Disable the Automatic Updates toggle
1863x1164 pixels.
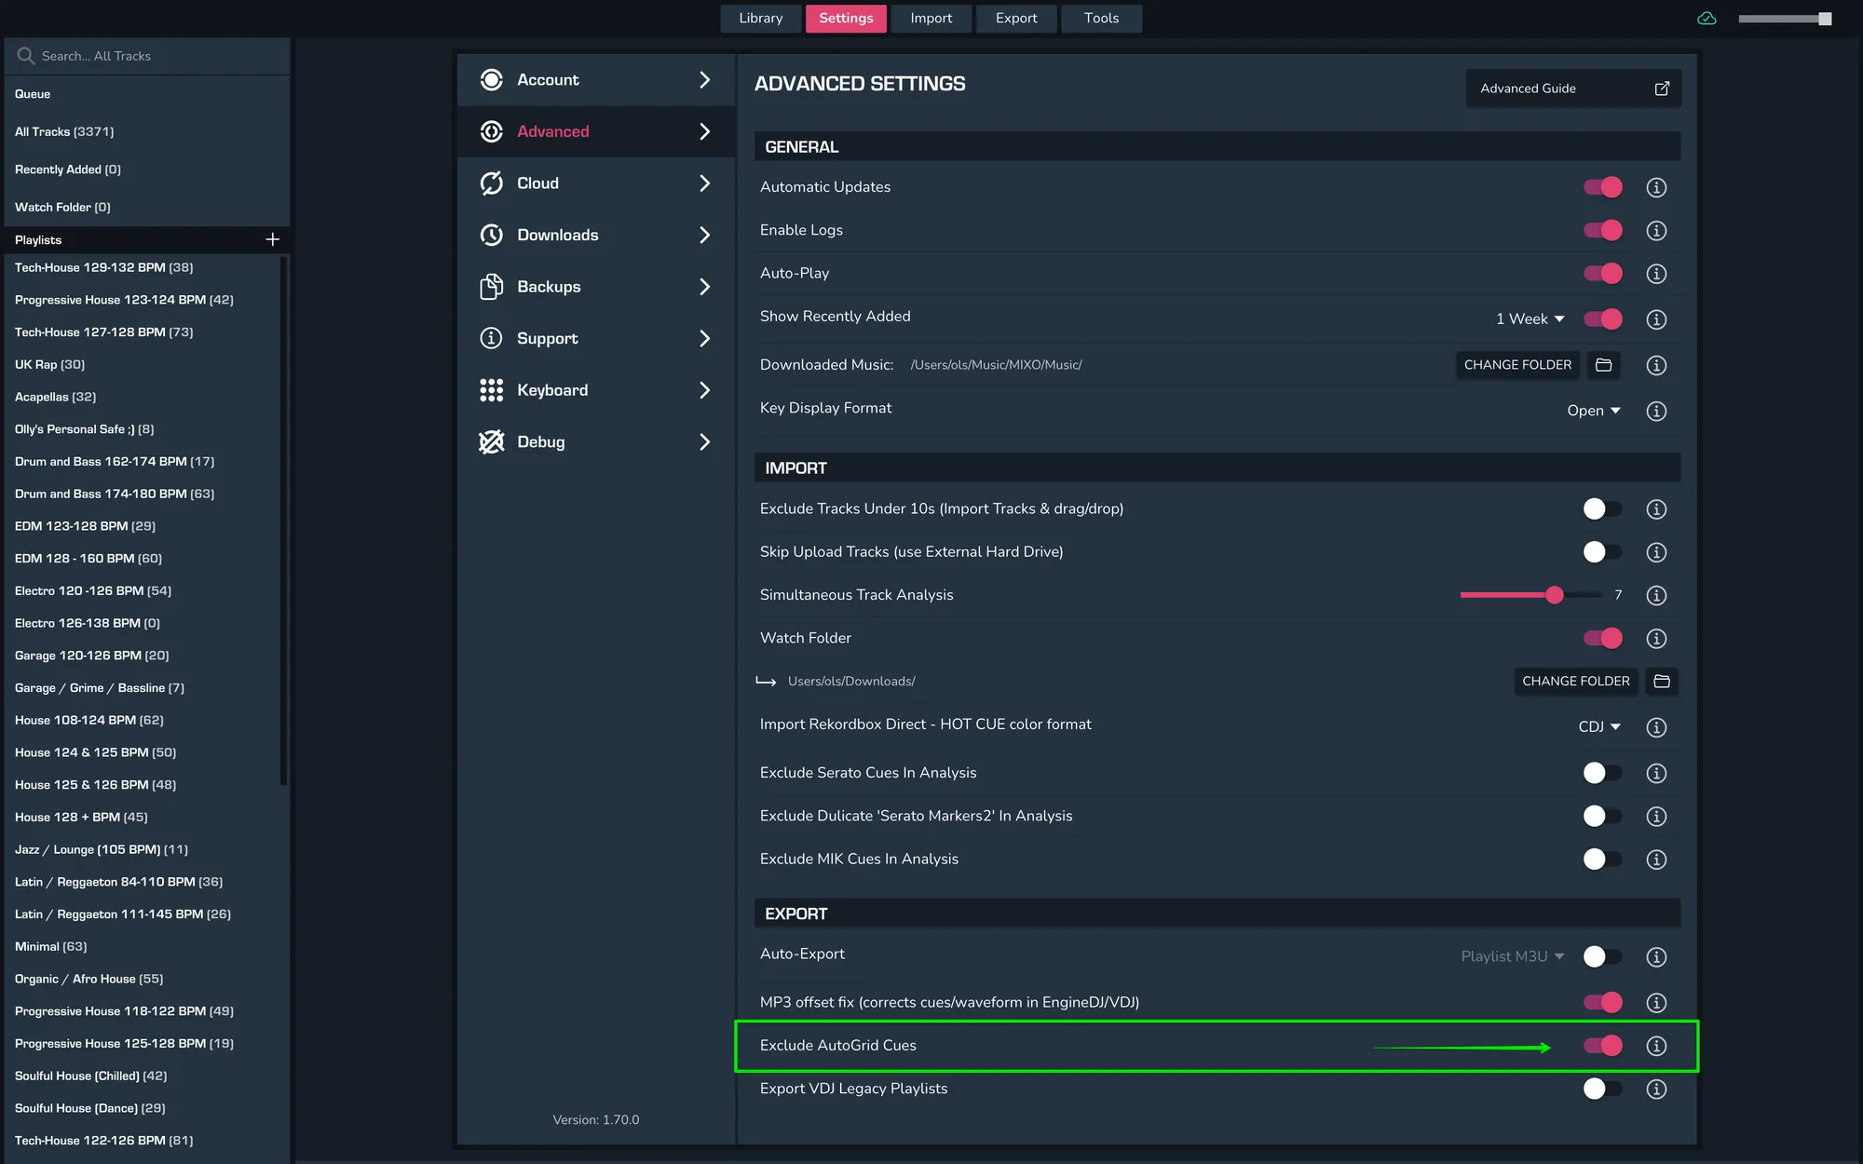pos(1602,187)
